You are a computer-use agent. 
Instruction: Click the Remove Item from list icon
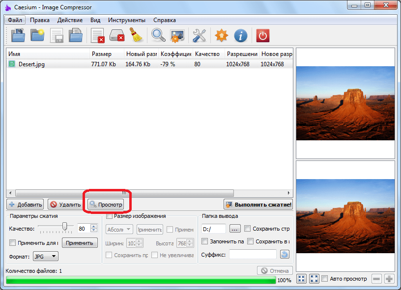pos(97,35)
